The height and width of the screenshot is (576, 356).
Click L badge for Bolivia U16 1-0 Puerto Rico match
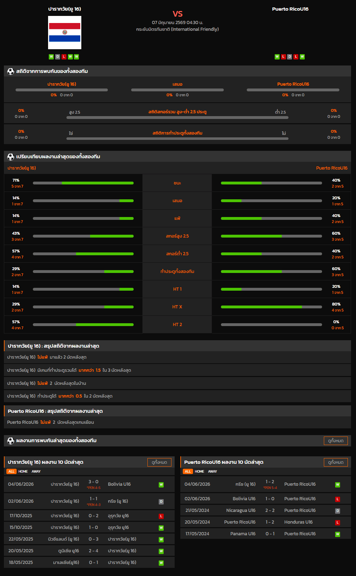(x=338, y=499)
